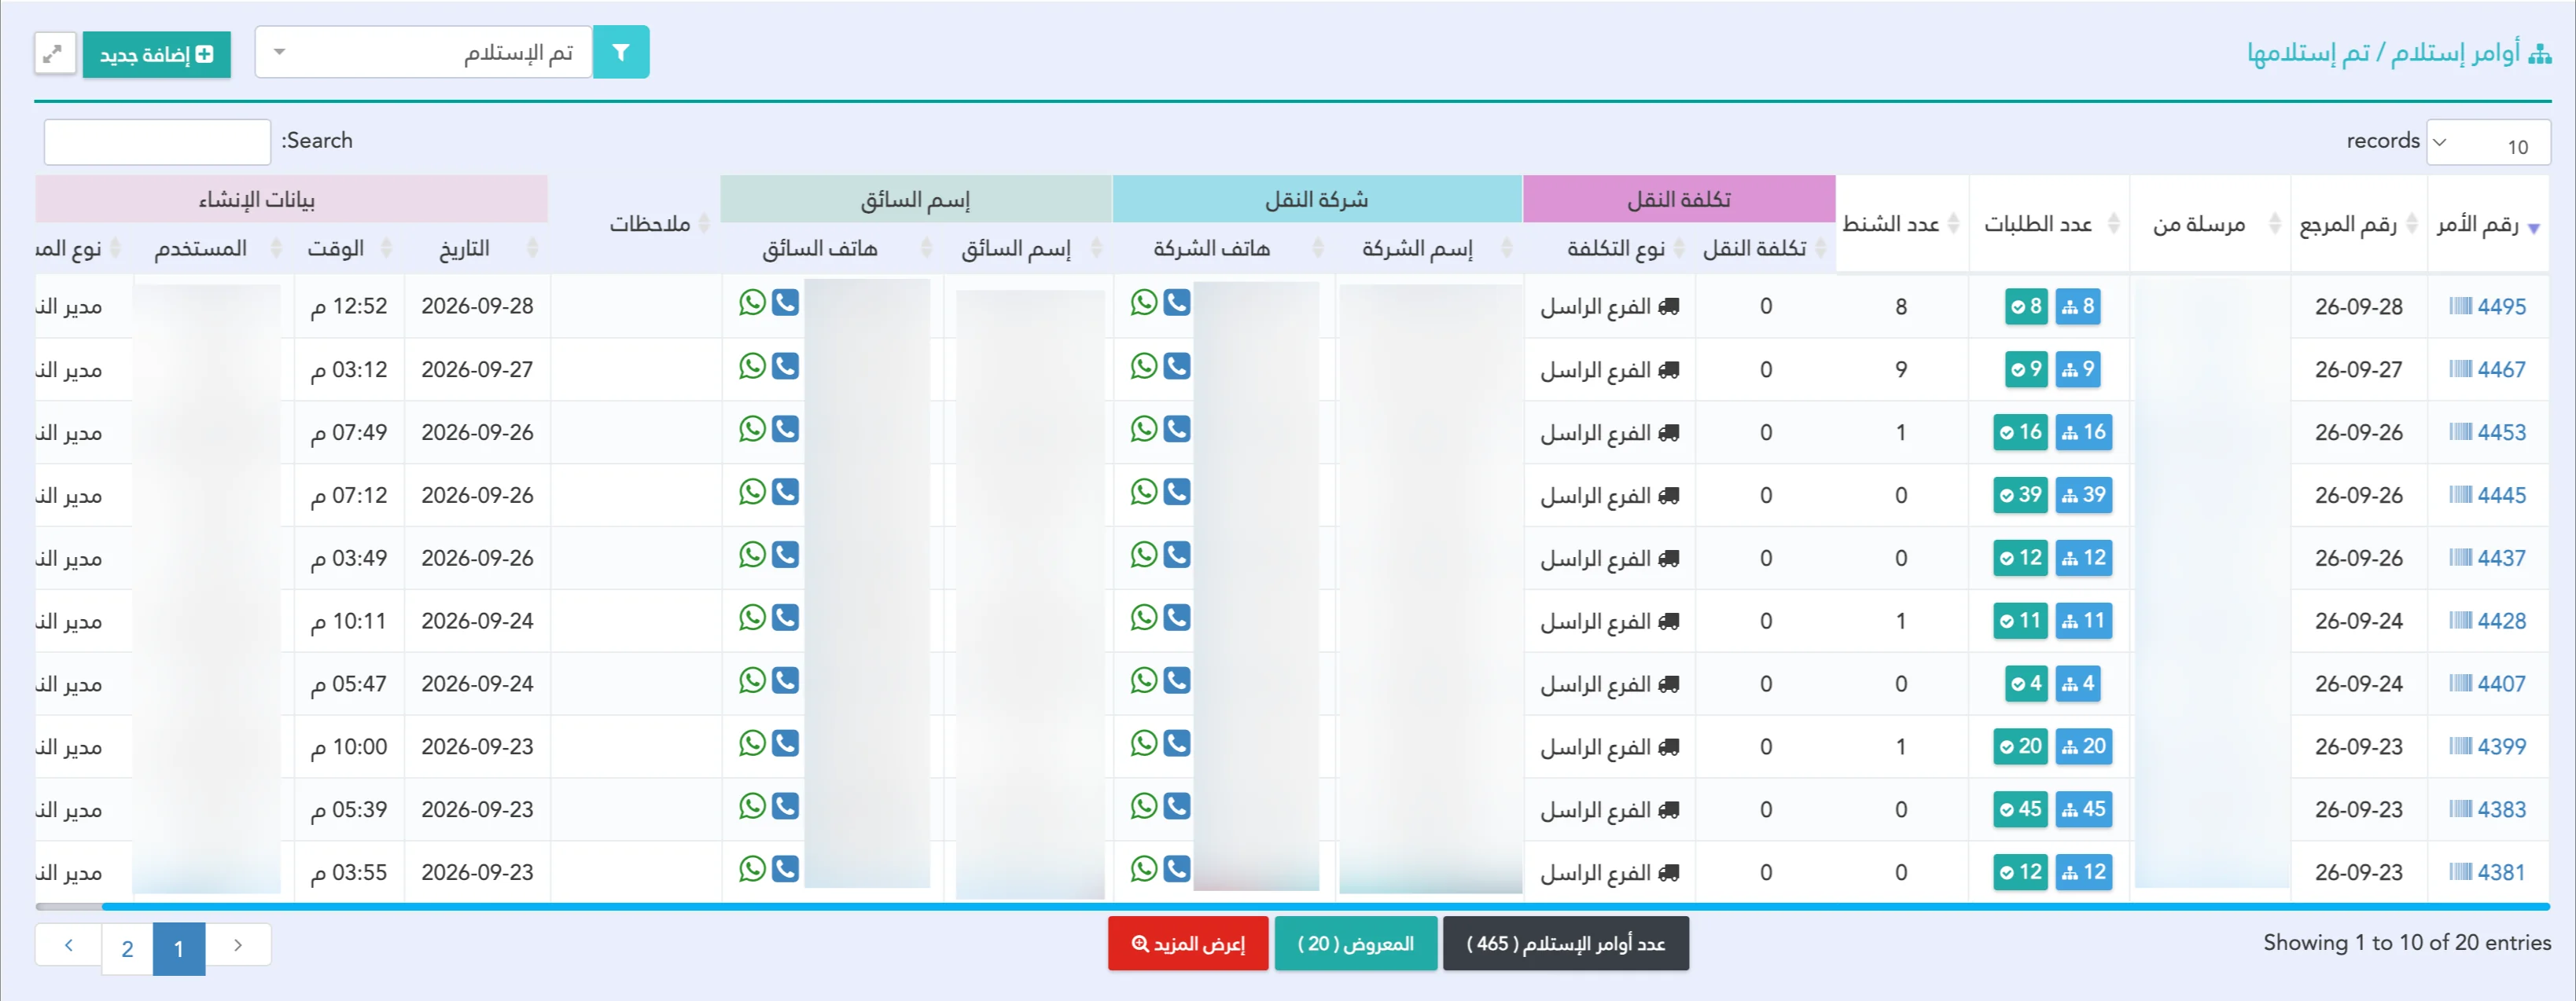Click driver phone icon in order 4467 row
Viewport: 2576px width, 1001px height.
coord(786,365)
